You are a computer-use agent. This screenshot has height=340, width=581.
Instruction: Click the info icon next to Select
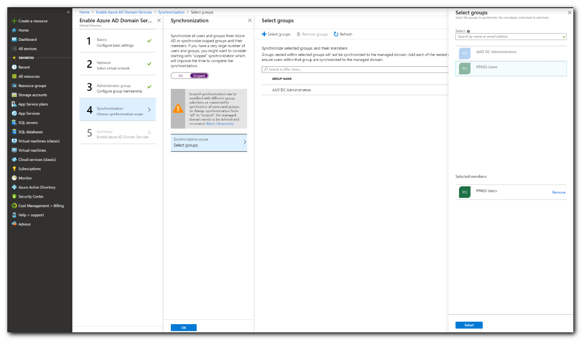point(468,31)
